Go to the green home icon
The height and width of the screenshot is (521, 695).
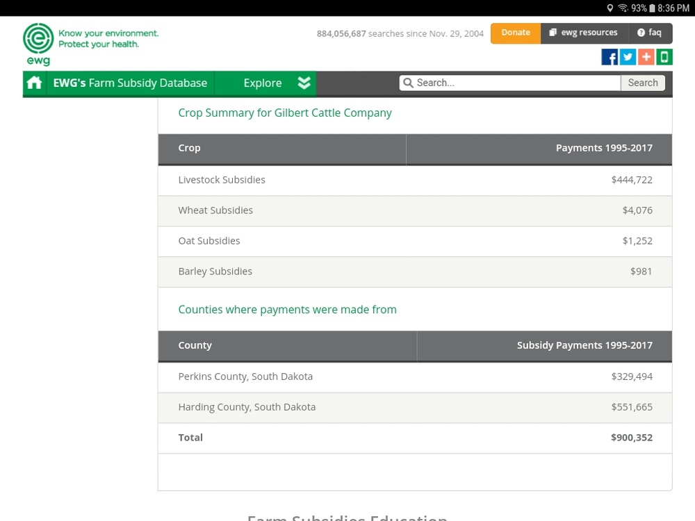34,83
